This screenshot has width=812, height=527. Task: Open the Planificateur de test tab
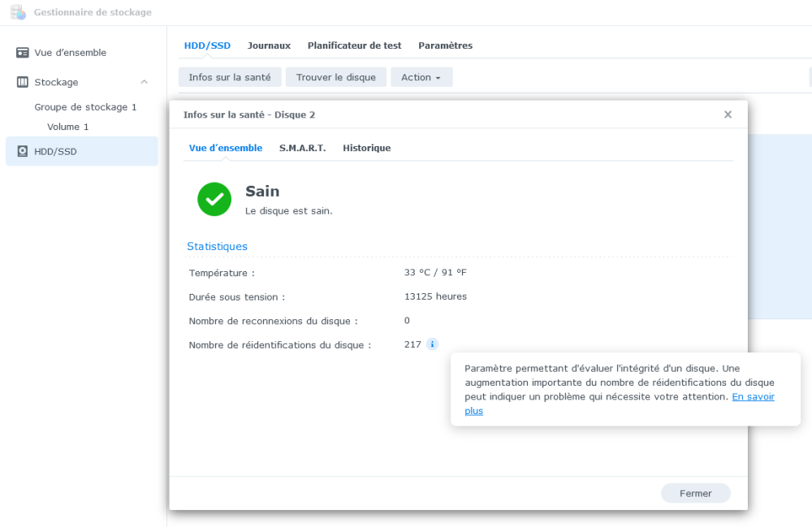tap(354, 45)
